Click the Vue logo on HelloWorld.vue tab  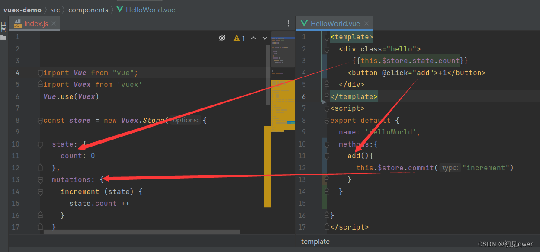pyautogui.click(x=304, y=23)
